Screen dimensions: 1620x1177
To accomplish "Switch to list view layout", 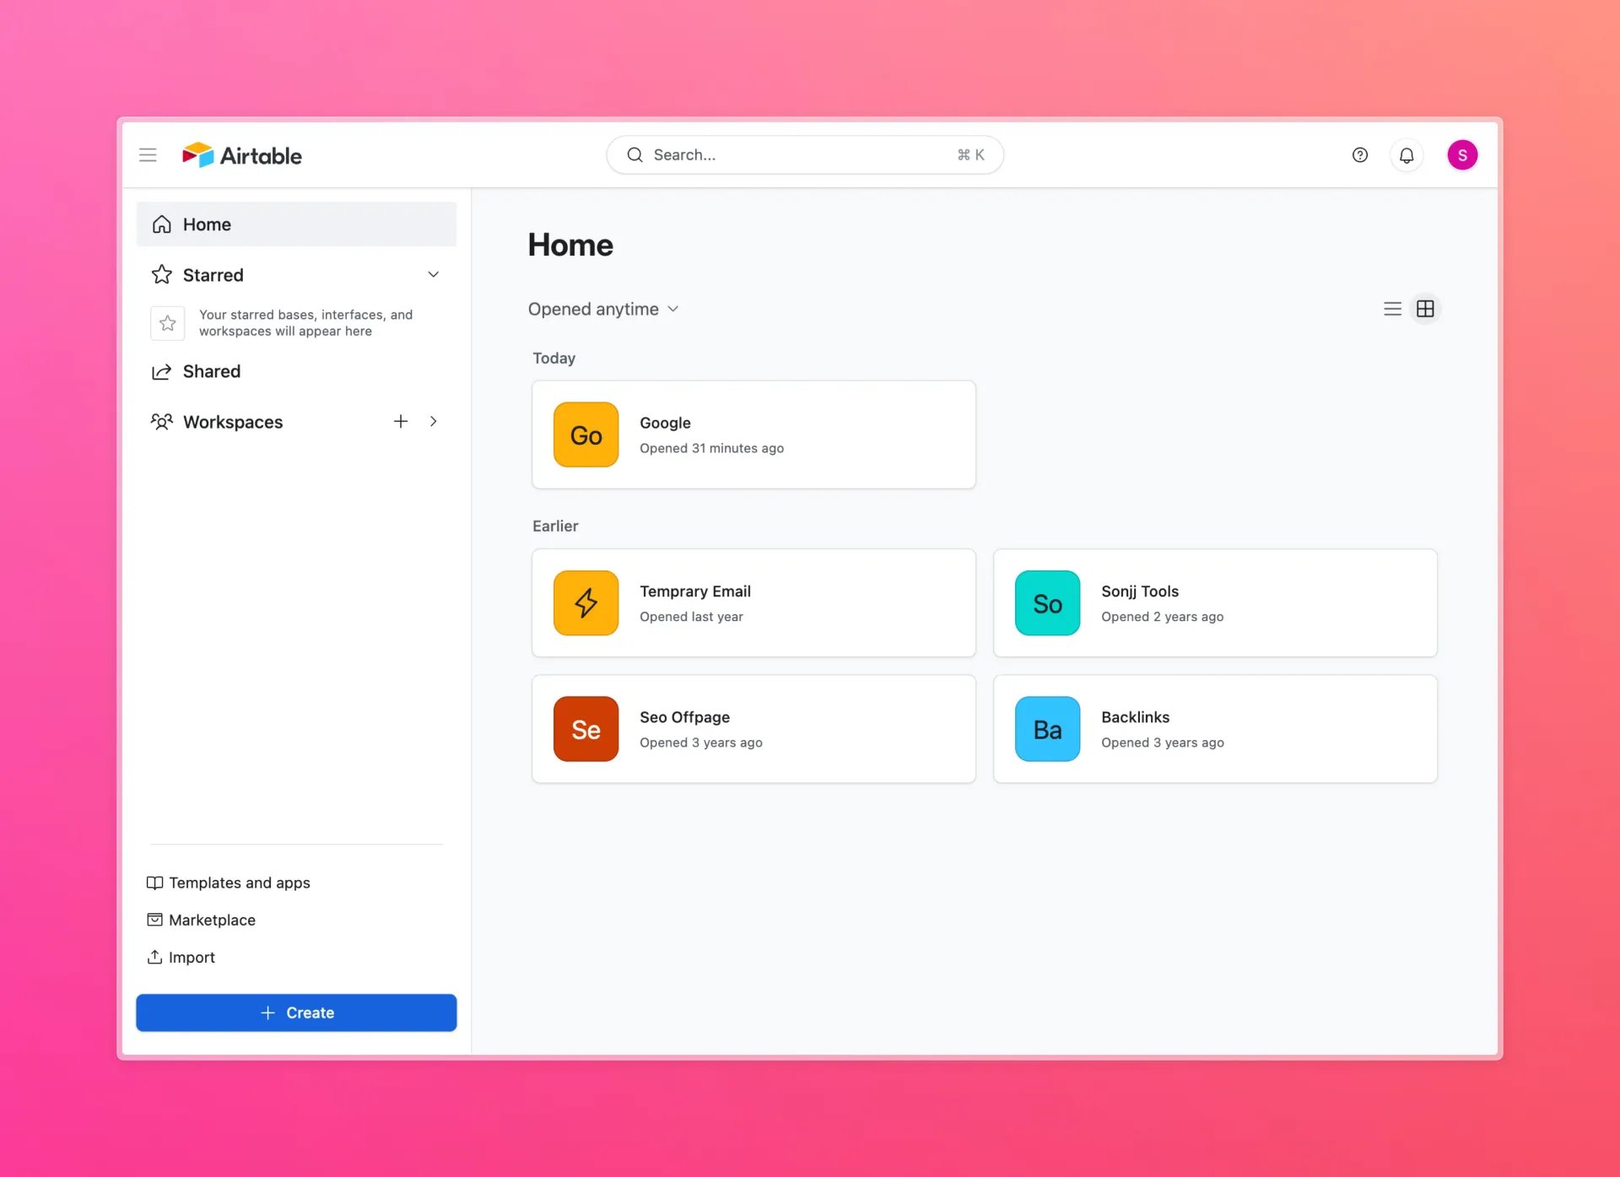I will 1392,308.
